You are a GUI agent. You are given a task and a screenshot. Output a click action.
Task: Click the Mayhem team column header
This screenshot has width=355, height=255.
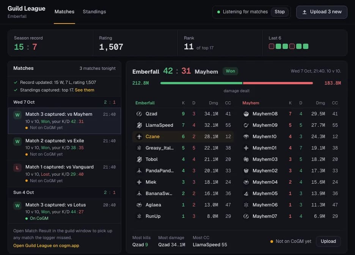click(x=251, y=103)
